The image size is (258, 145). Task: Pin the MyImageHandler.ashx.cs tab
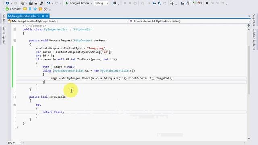pyautogui.click(x=43, y=16)
